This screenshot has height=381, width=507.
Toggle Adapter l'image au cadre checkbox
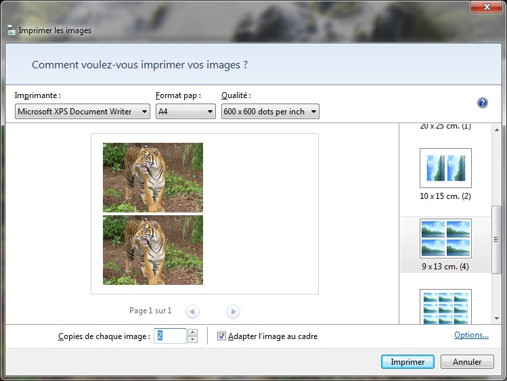click(221, 336)
